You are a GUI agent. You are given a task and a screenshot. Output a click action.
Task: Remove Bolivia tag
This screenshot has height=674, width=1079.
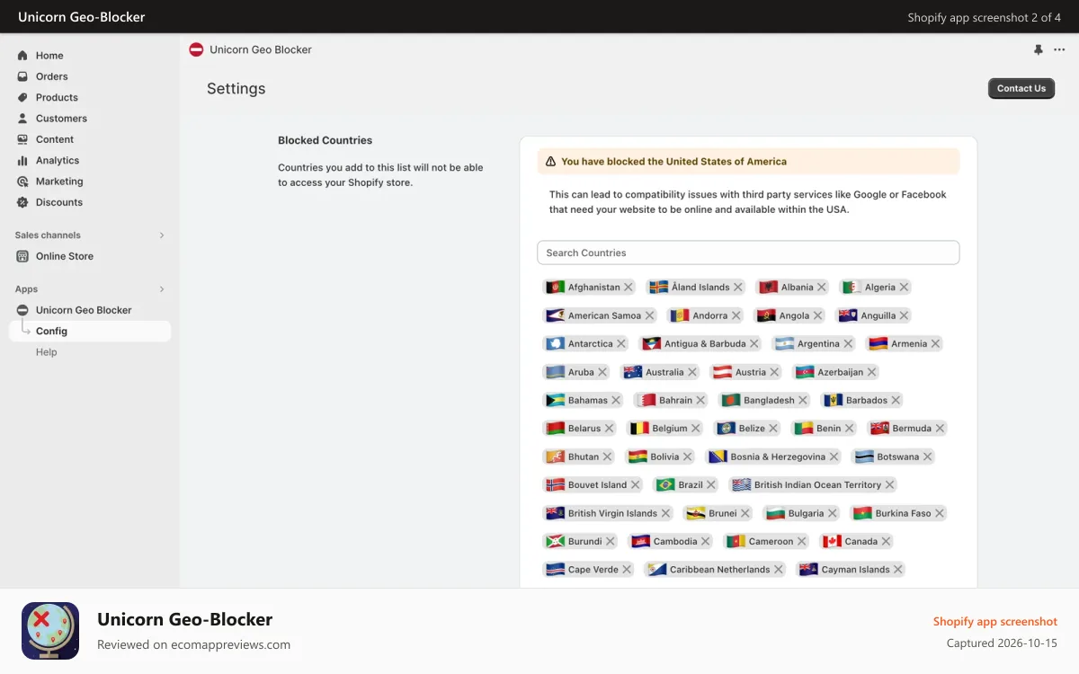pyautogui.click(x=688, y=457)
